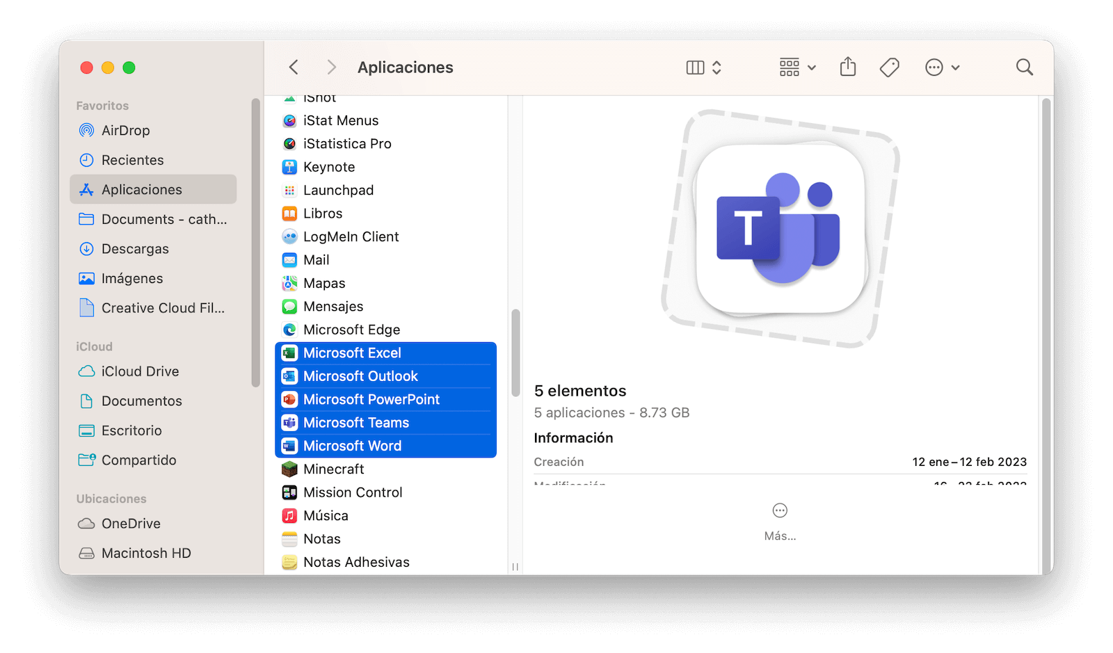Open Macintosh HD under Ubicaciones
Screen dimensions: 1113x653
(x=153, y=554)
